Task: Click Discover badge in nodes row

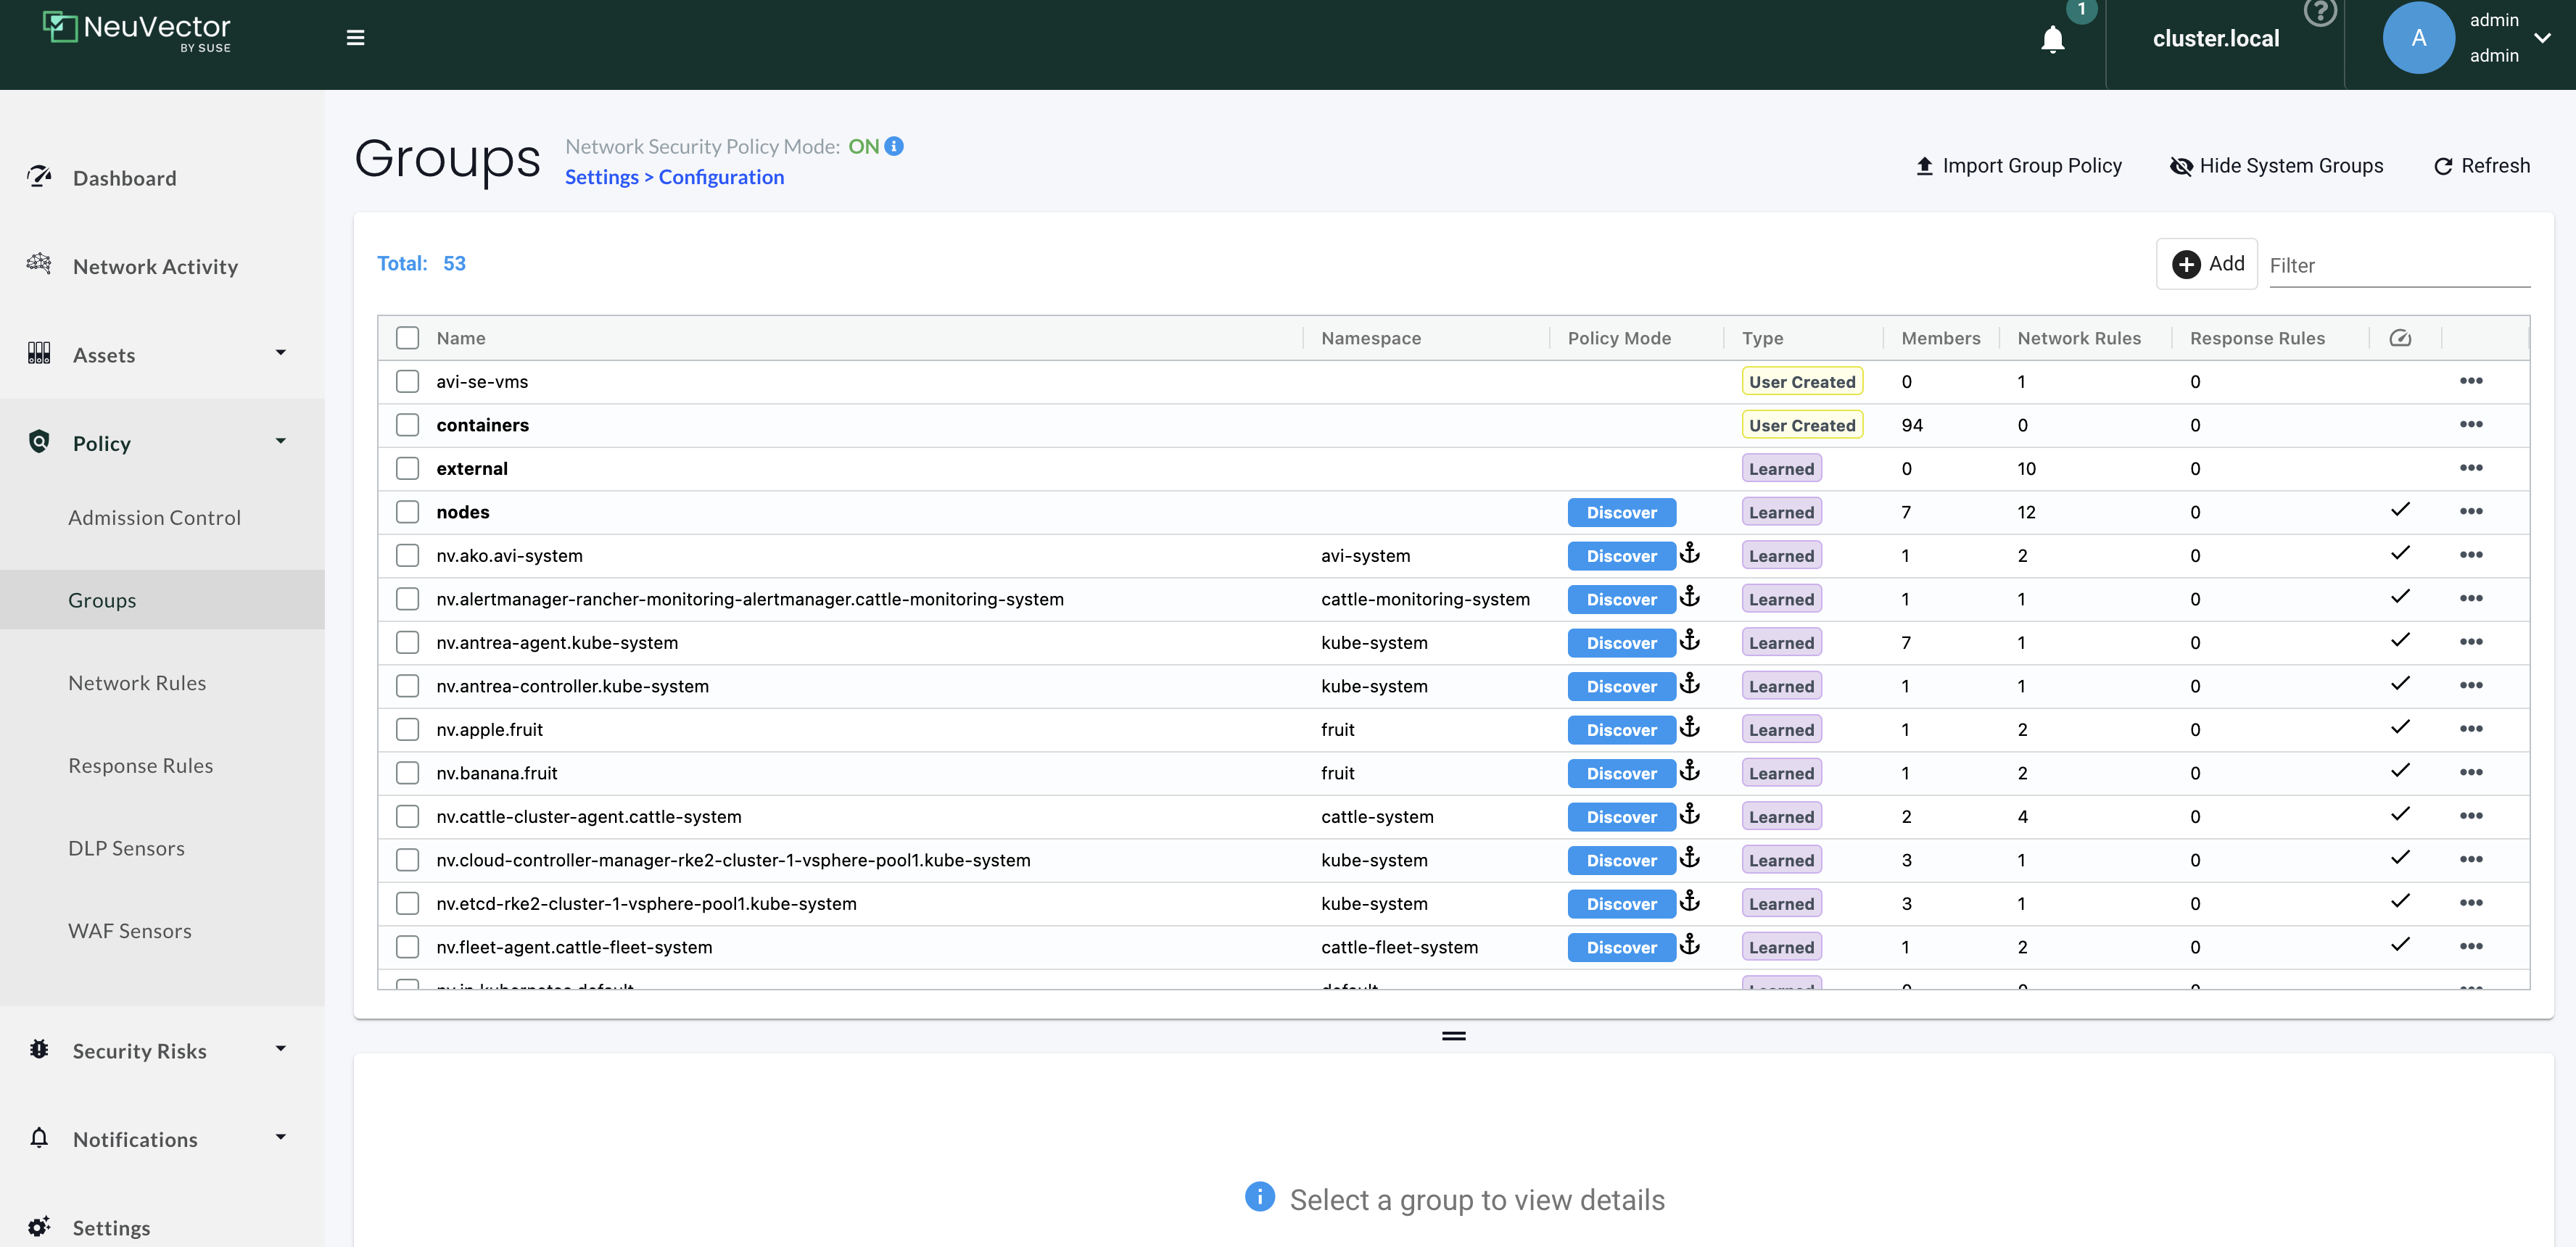Action: tap(1621, 512)
